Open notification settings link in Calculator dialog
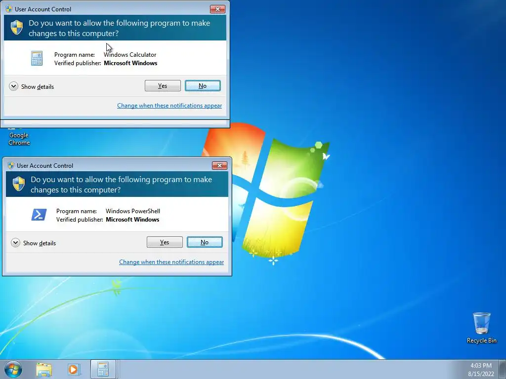506x379 pixels. pos(169,106)
